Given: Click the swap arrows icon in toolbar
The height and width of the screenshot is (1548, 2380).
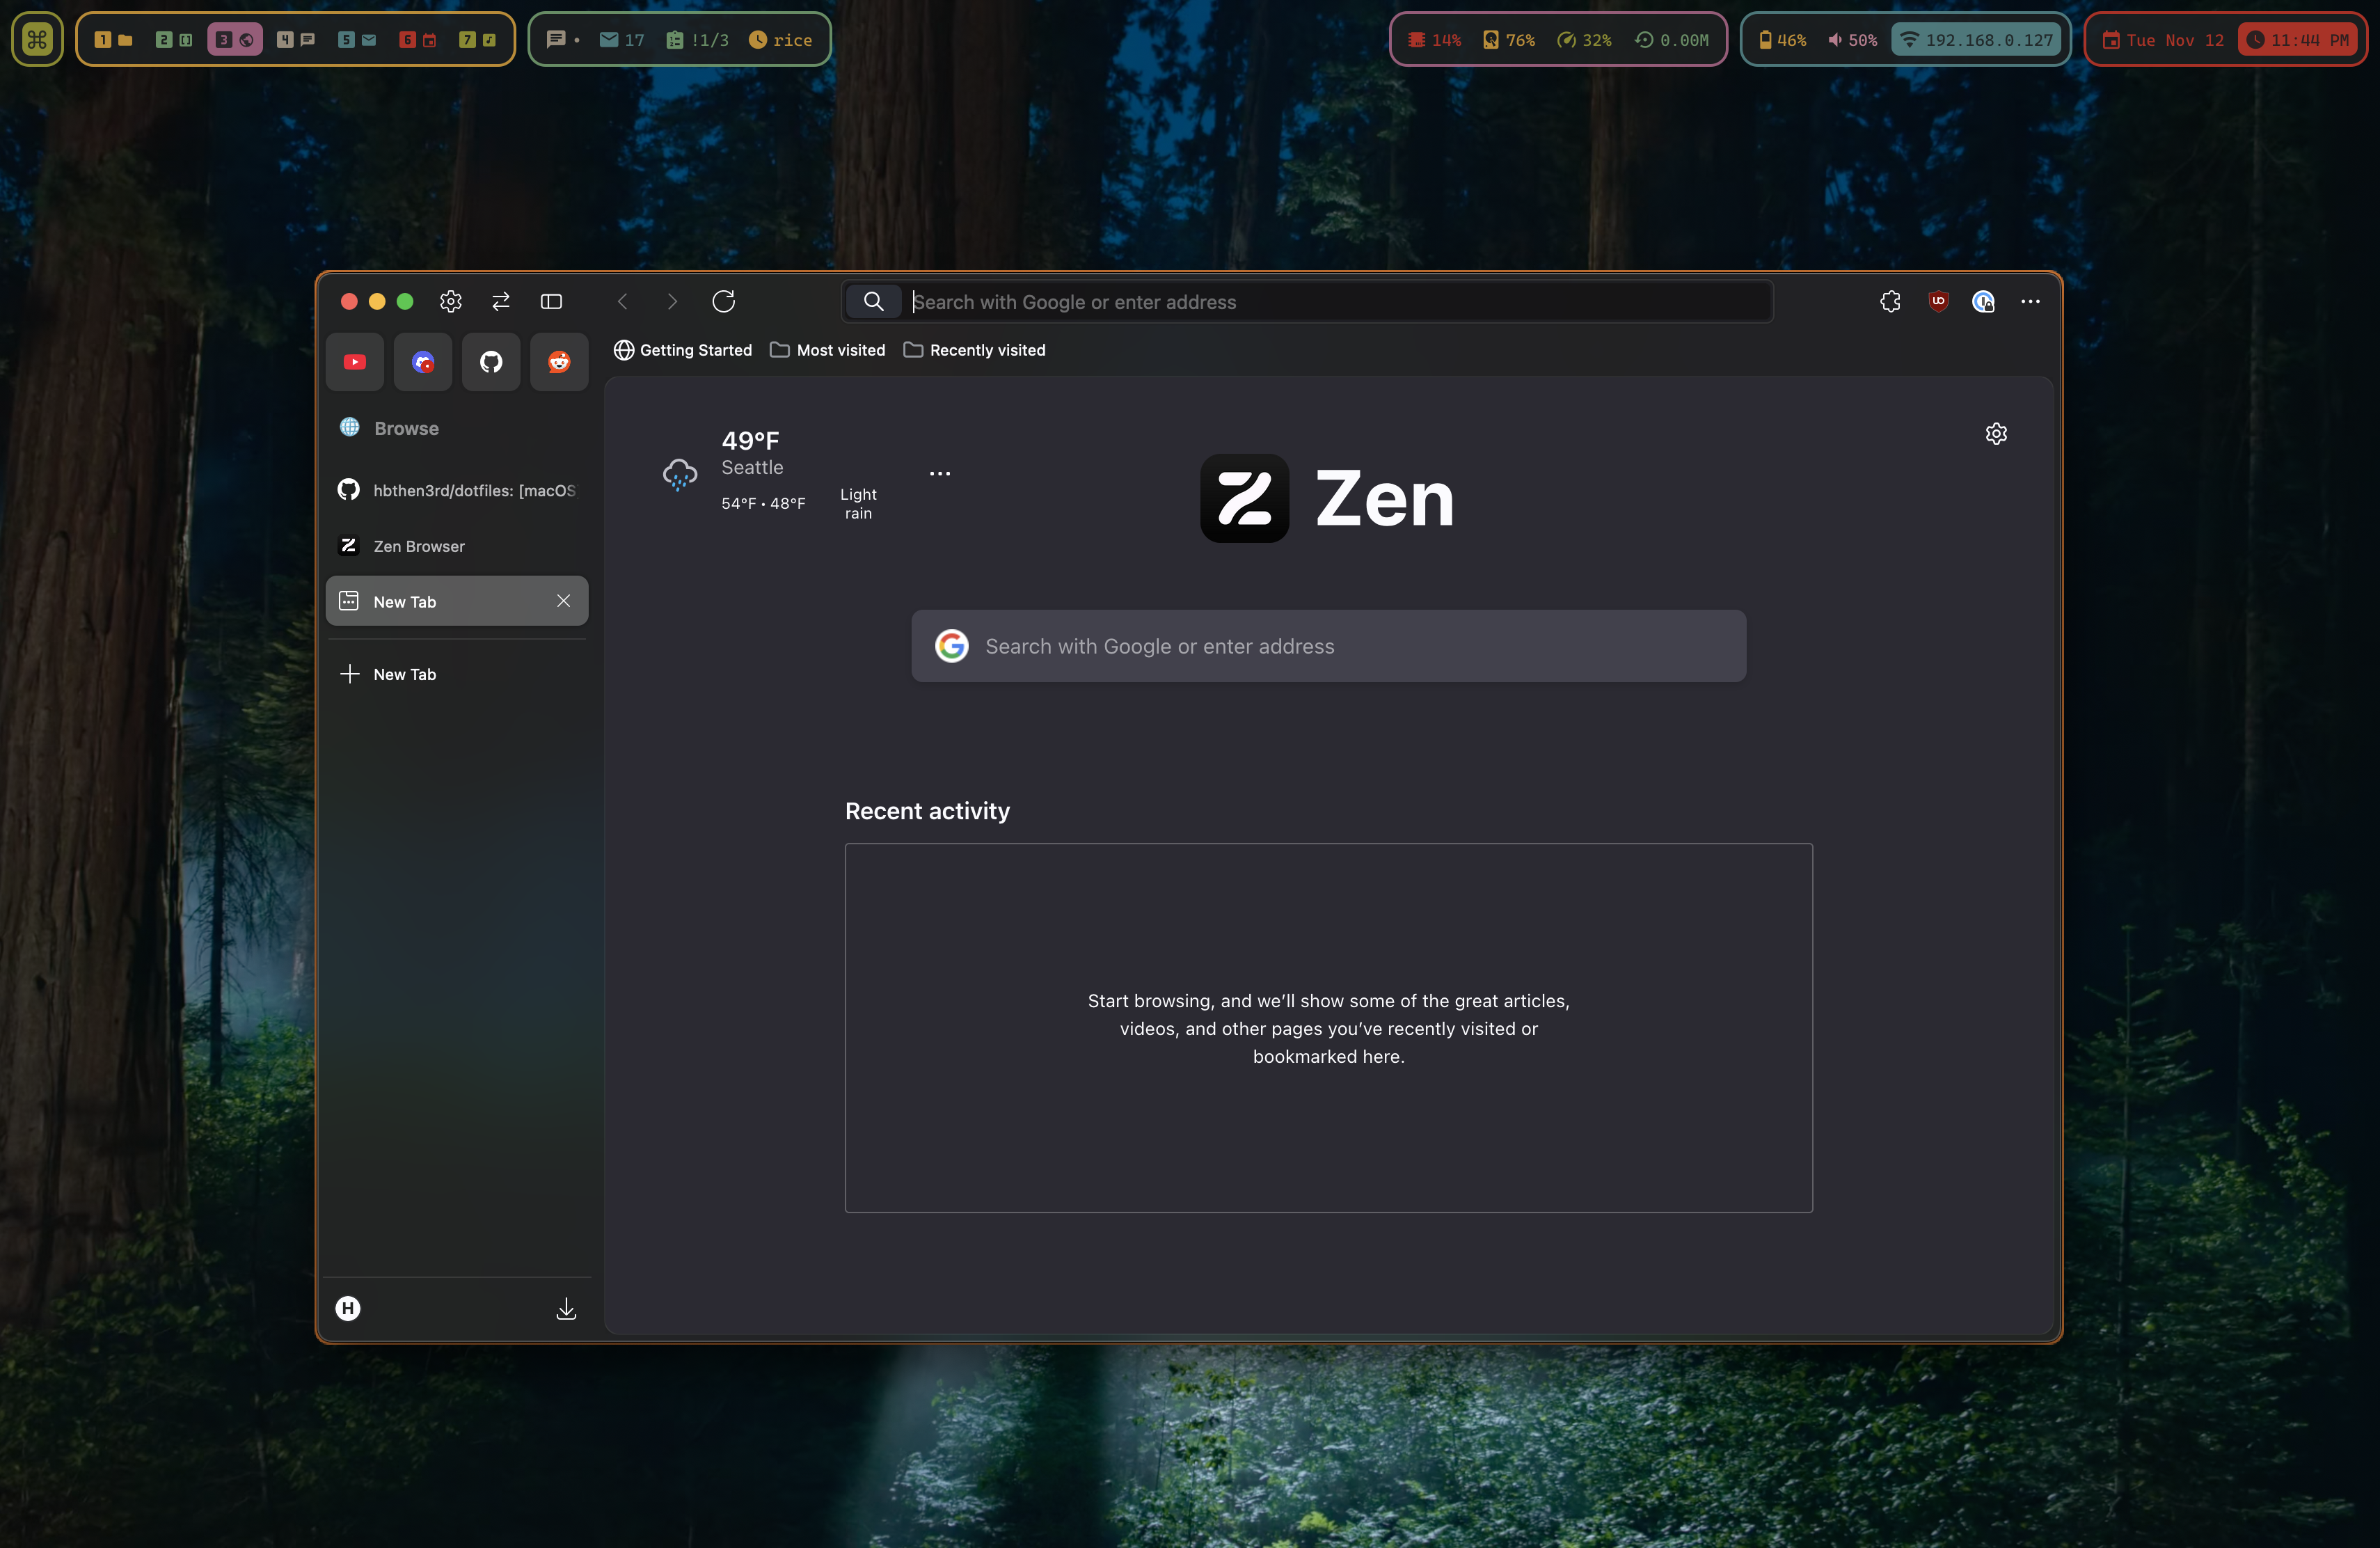Looking at the screenshot, I should (501, 301).
